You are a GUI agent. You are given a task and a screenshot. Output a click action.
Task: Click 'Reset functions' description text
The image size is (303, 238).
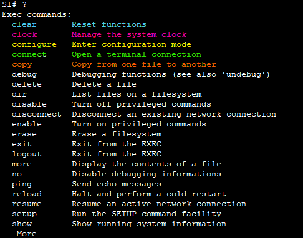pyautogui.click(x=109, y=24)
